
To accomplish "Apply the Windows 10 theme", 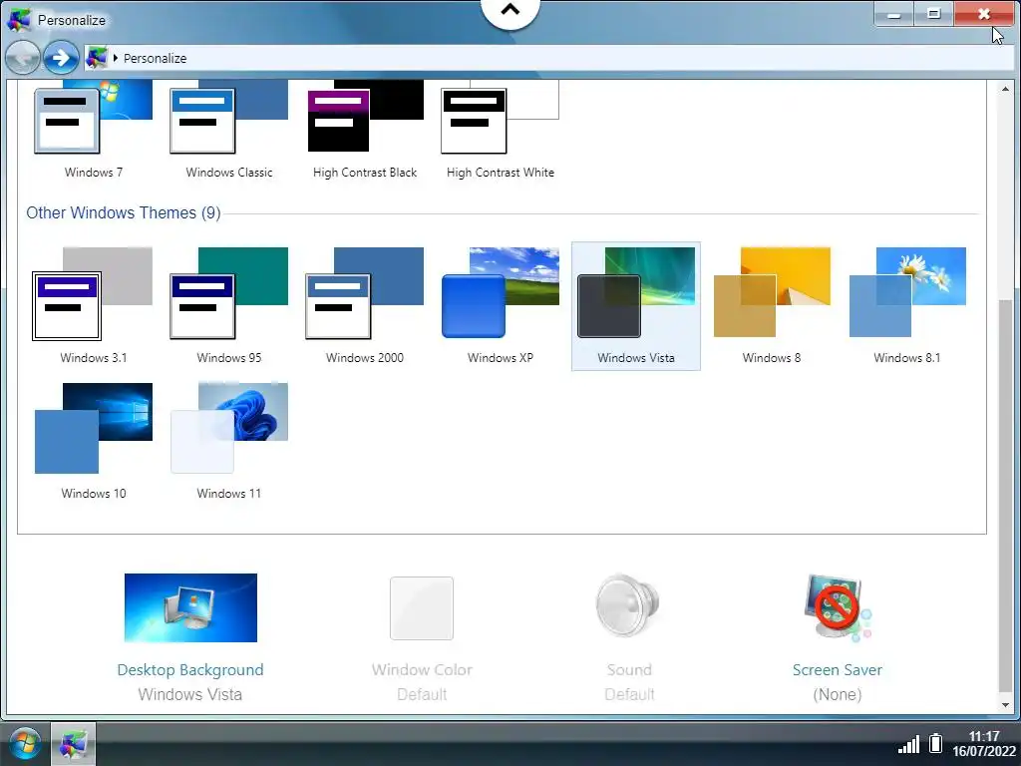I will pos(93,442).
